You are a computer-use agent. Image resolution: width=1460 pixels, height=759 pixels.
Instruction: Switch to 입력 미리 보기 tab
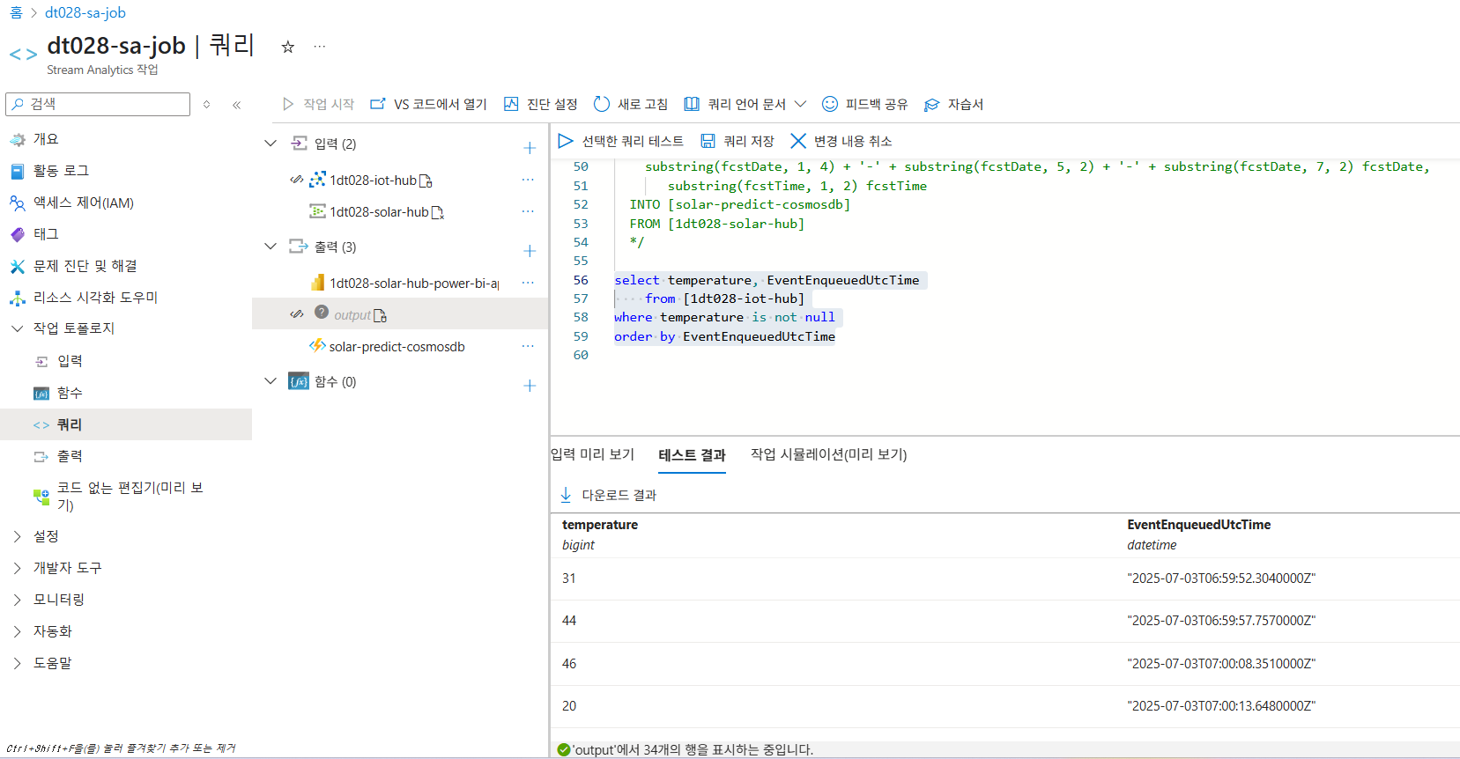coord(593,454)
